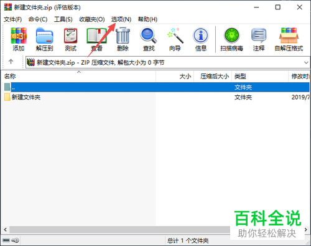The height and width of the screenshot is (246, 311).
Task: Sort by Name (名称) column header
Action: click(78, 77)
